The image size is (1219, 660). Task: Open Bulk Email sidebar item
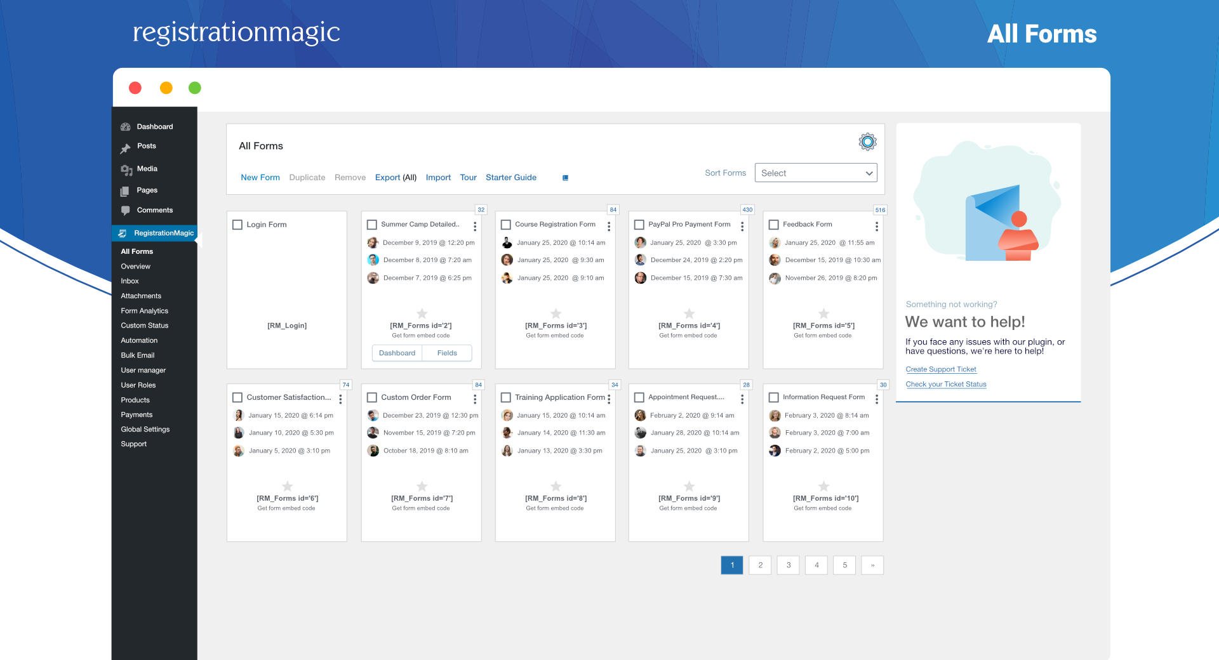[138, 355]
